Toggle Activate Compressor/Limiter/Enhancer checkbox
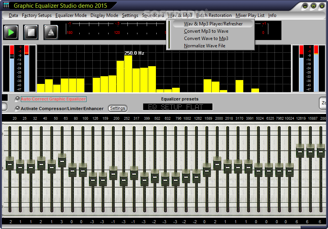The height and width of the screenshot is (229, 328). point(18,108)
